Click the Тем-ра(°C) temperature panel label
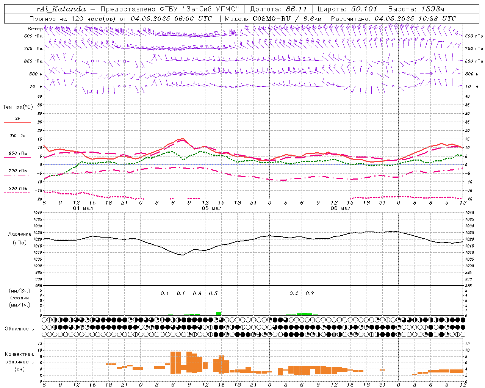The width and height of the screenshot is (485, 388). (x=18, y=107)
